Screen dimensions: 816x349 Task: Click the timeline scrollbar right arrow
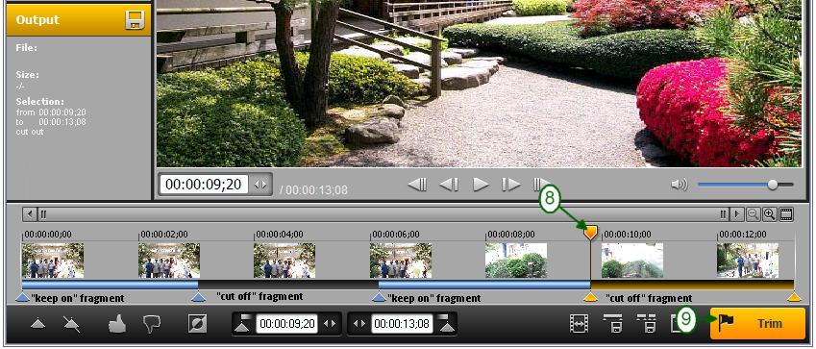[x=736, y=214]
